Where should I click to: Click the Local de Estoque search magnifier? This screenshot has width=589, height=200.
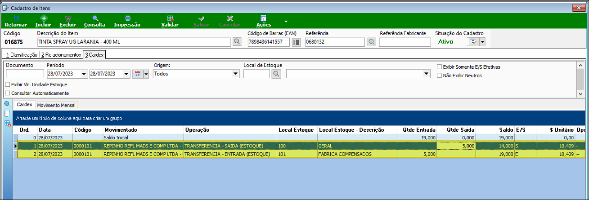click(276, 74)
